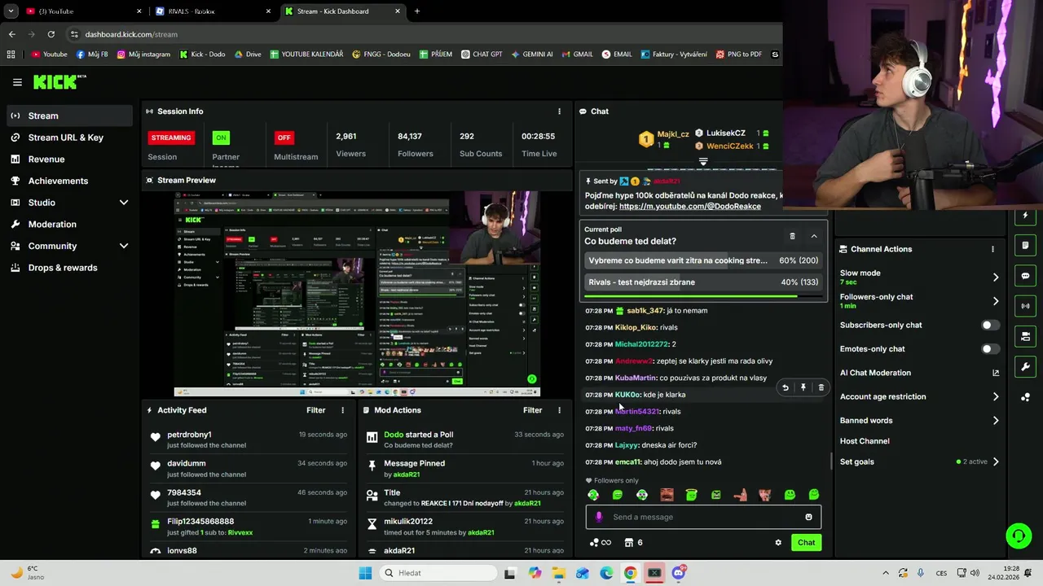1043x586 pixels.
Task: Open the Kick - Dodo bookmark
Action: (202, 55)
